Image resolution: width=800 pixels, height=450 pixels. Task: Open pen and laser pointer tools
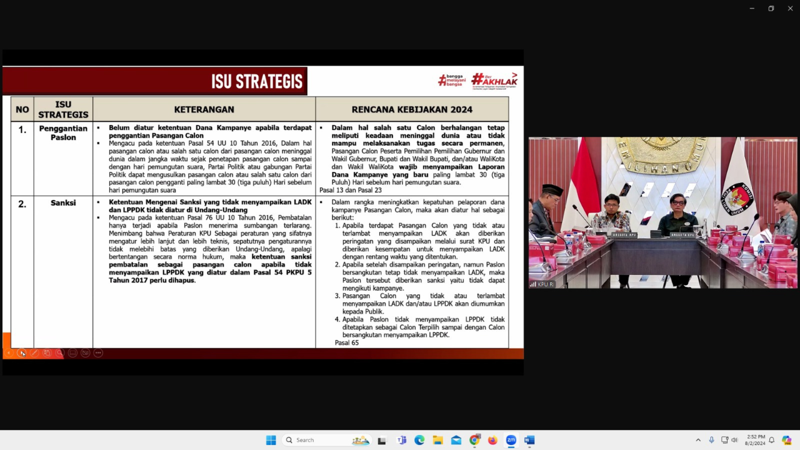coord(34,353)
